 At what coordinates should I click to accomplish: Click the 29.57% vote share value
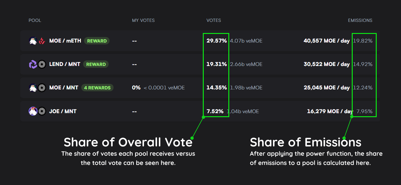click(x=216, y=41)
